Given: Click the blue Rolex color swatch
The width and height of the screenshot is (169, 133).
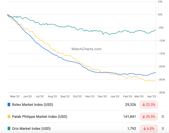Looking at the screenshot, I should coord(9,105).
